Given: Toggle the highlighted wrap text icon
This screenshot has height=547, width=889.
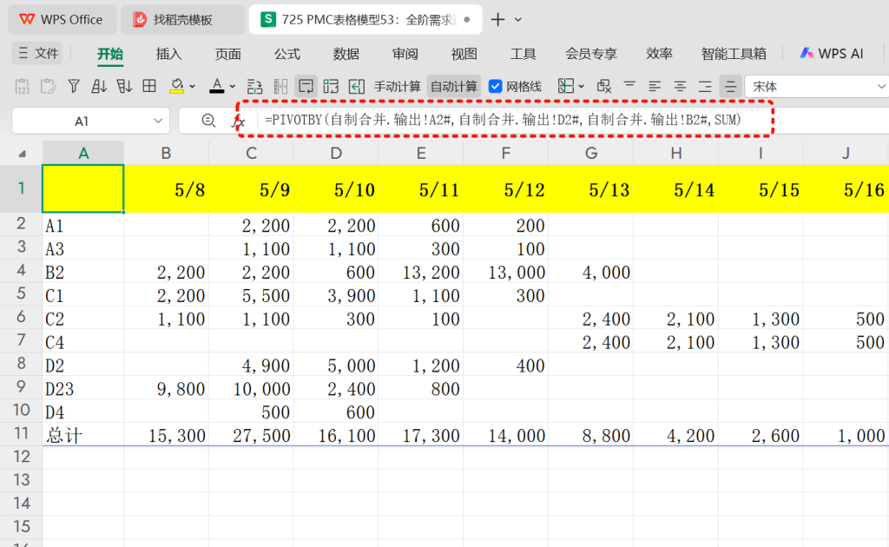Looking at the screenshot, I should 306,87.
